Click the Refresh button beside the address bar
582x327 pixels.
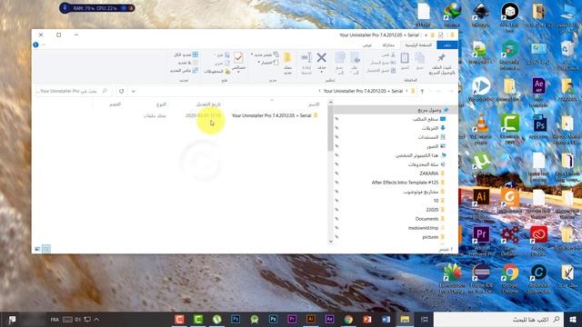(x=121, y=91)
